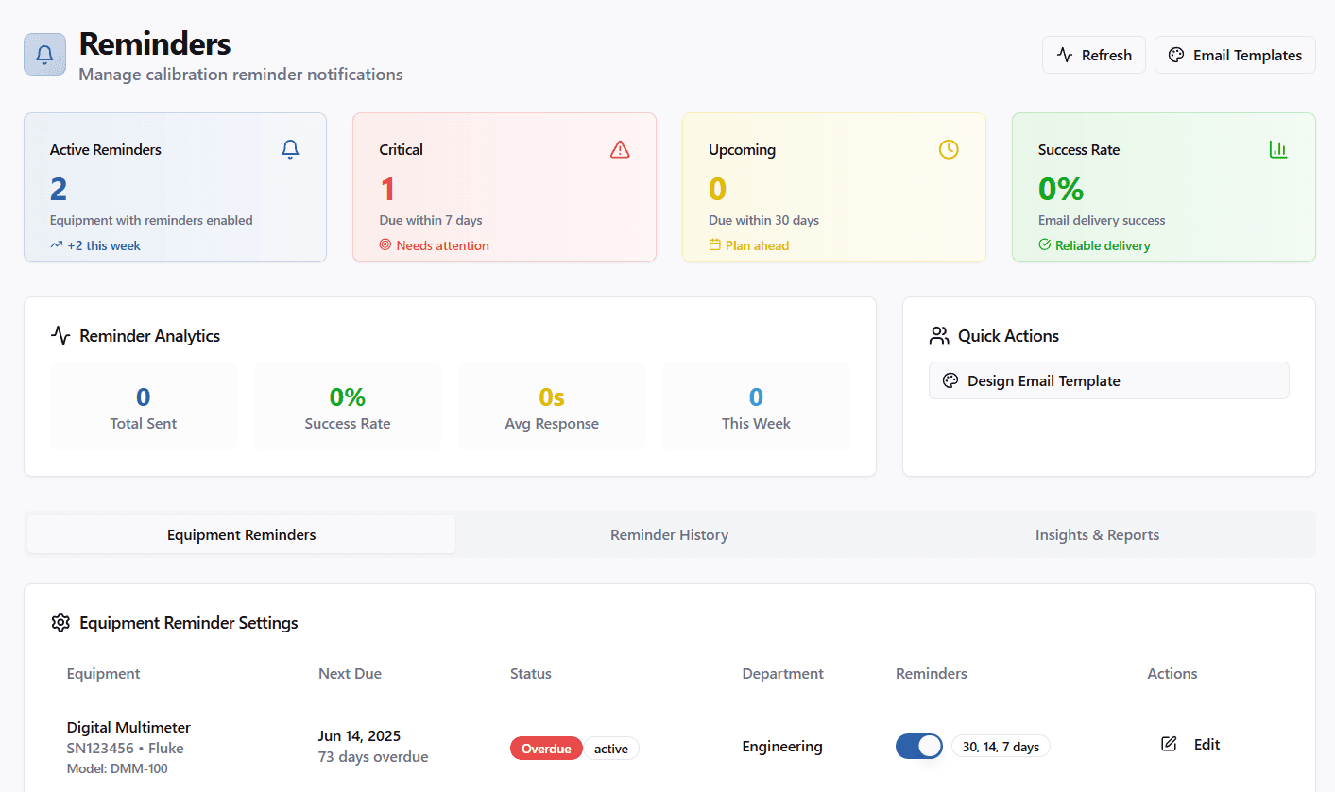Image resolution: width=1335 pixels, height=792 pixels.
Task: Click the calendar icon beside Plan ahead
Action: point(715,245)
